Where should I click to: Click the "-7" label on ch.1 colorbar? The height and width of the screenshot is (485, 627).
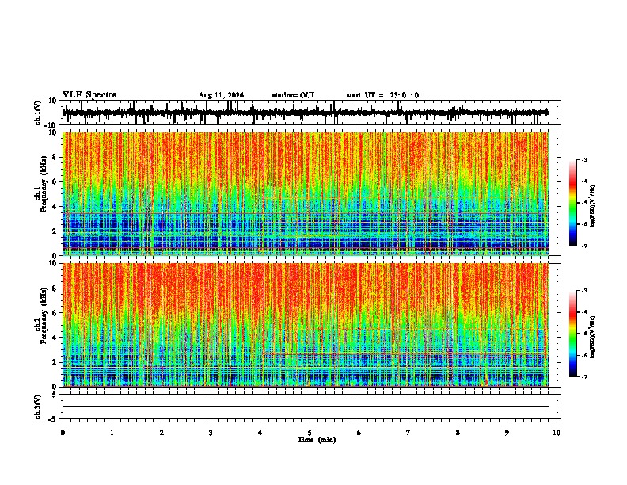[x=584, y=246]
